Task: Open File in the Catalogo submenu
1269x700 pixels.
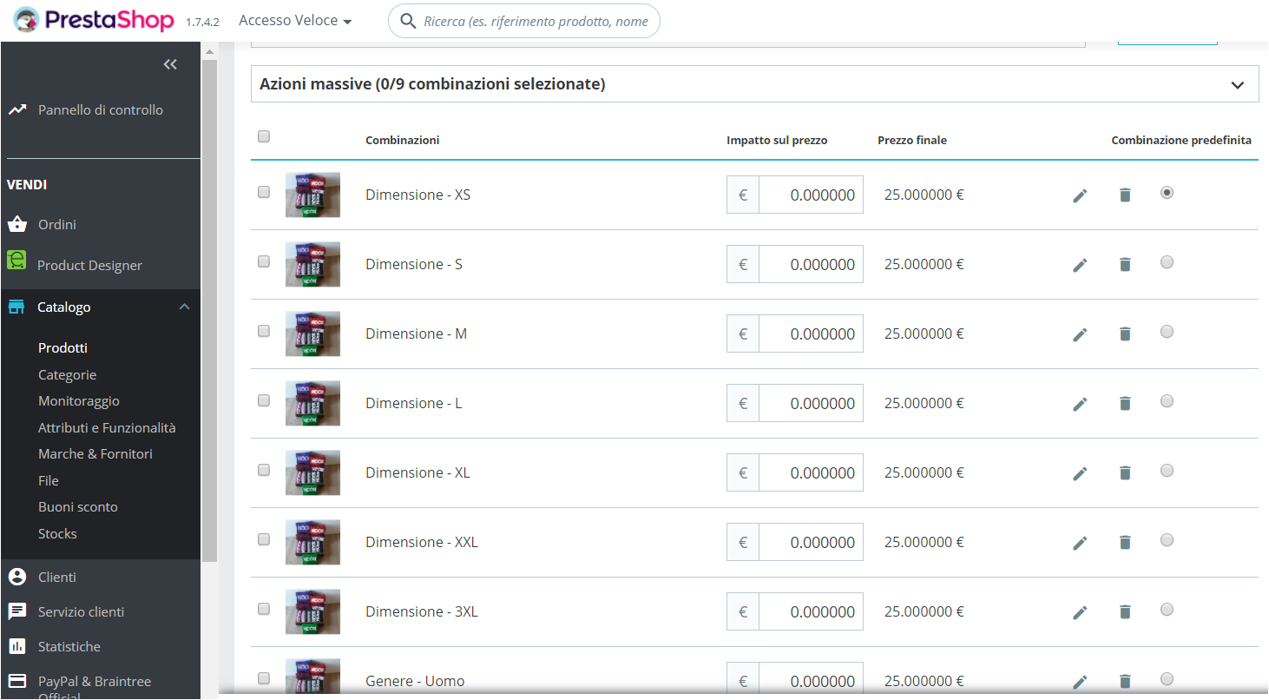Action: tap(49, 480)
